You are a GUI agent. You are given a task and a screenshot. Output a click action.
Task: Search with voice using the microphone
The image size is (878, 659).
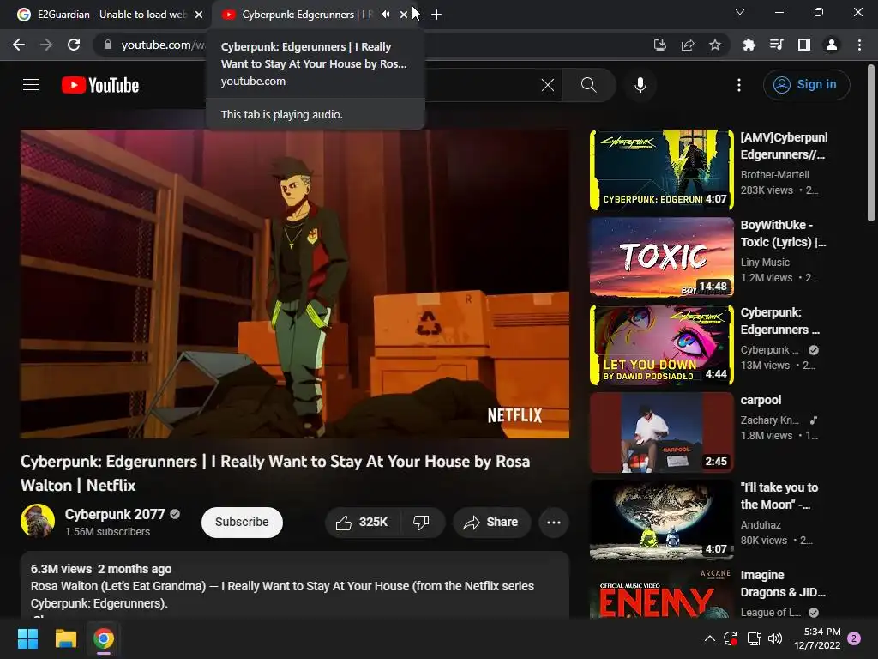click(640, 85)
